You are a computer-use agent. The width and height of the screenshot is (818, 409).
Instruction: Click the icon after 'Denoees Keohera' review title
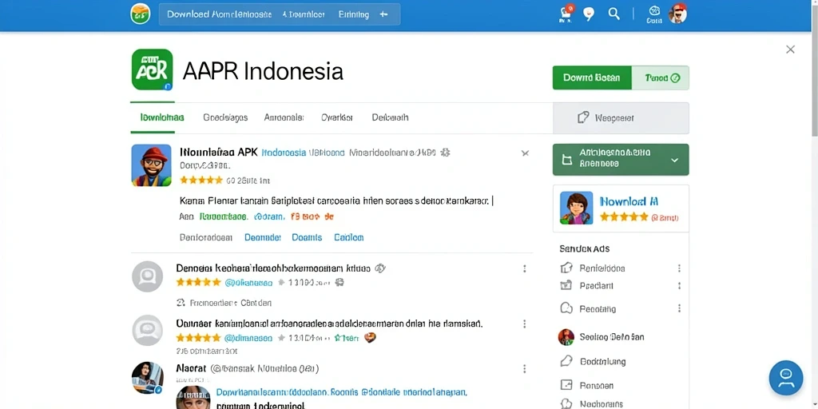381,268
